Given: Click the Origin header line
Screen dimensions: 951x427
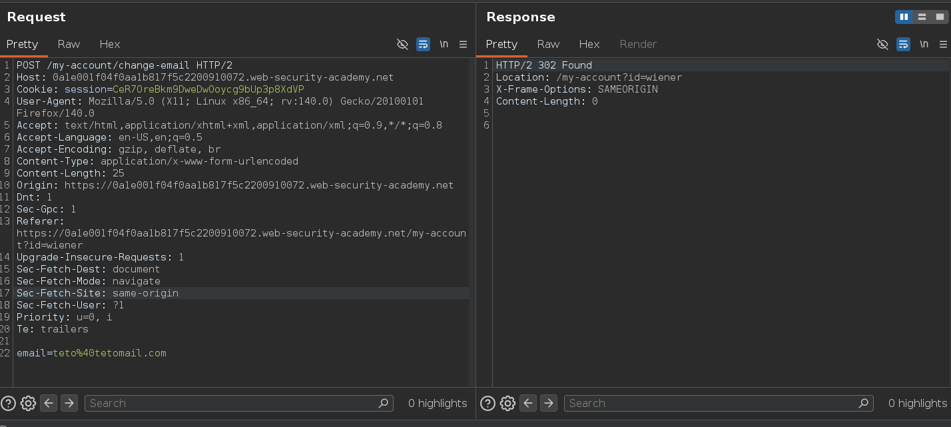Looking at the screenshot, I should [235, 185].
